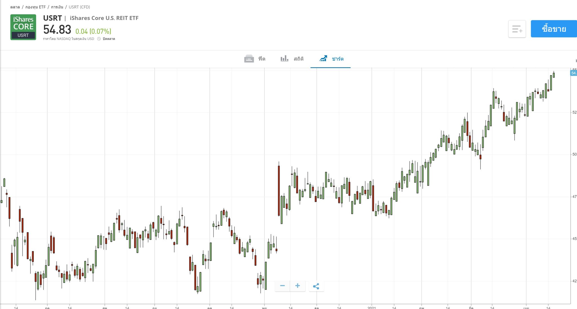Viewport: 577px width, 309px height.
Task: Open the กองทุน ETF breadcrumb link
Action: 35,7
